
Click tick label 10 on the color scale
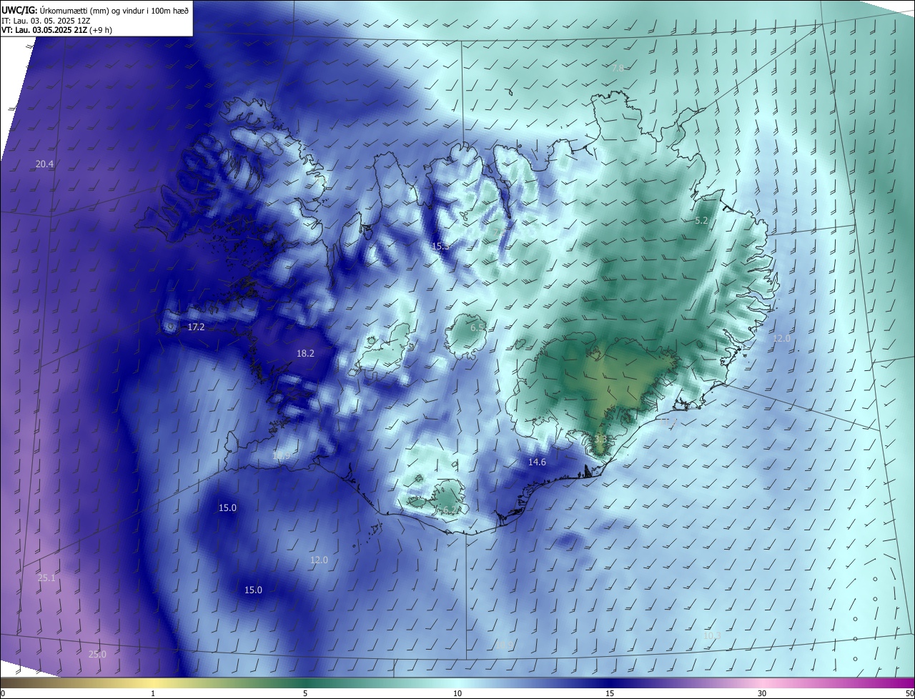[457, 693]
